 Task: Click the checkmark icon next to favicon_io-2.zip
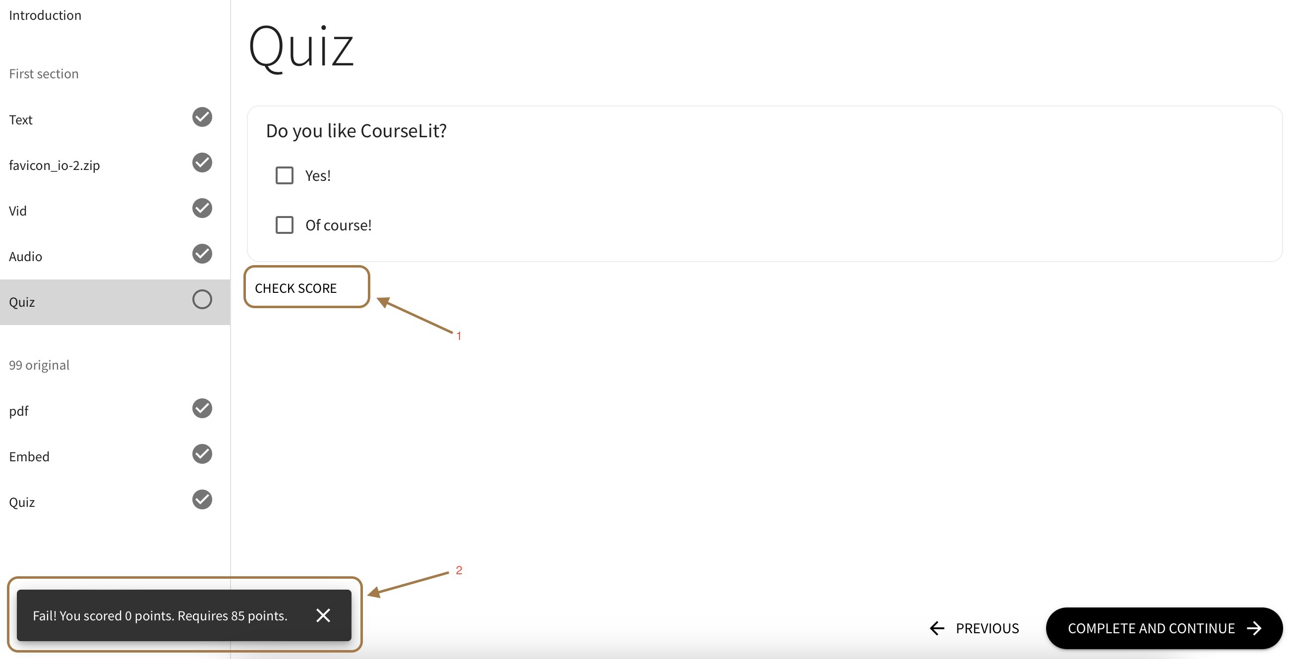(202, 163)
